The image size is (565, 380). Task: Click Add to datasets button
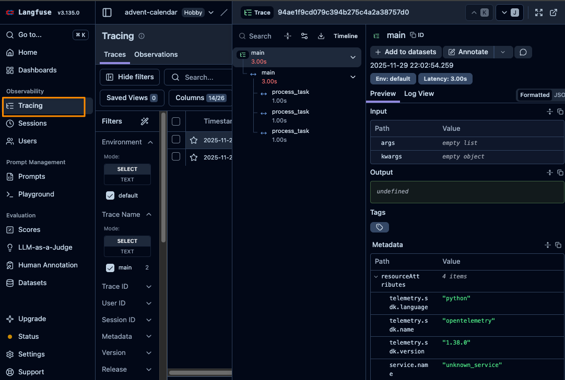[406, 52]
